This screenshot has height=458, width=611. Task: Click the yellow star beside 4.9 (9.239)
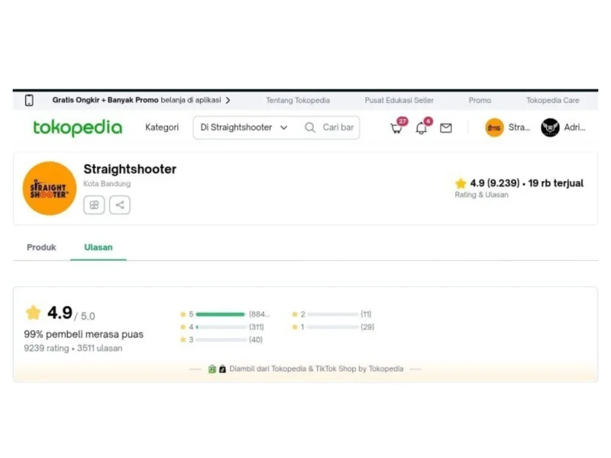click(x=461, y=183)
